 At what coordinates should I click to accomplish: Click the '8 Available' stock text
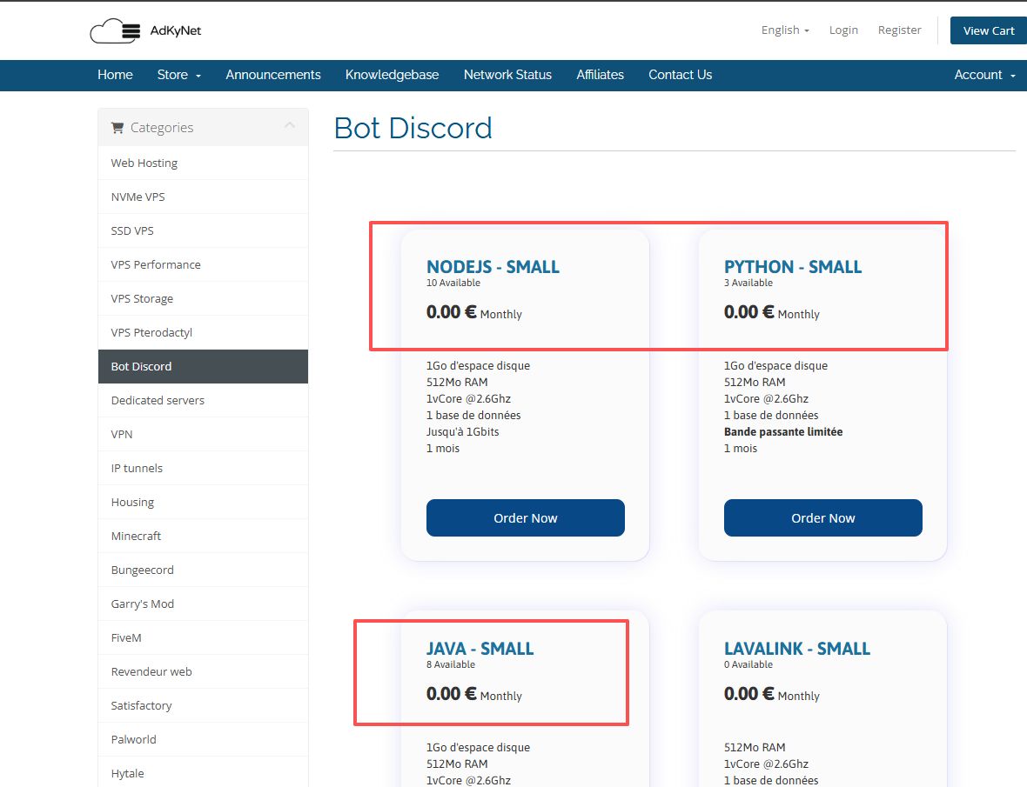pos(451,664)
